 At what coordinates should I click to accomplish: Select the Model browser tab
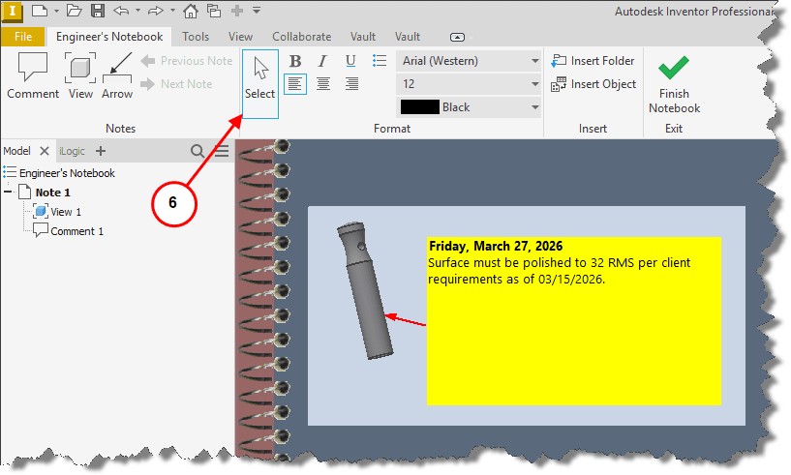(17, 151)
